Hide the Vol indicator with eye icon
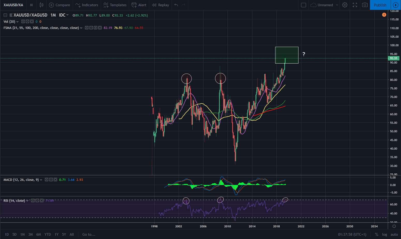This screenshot has height=239, width=401. (x=23, y=21)
